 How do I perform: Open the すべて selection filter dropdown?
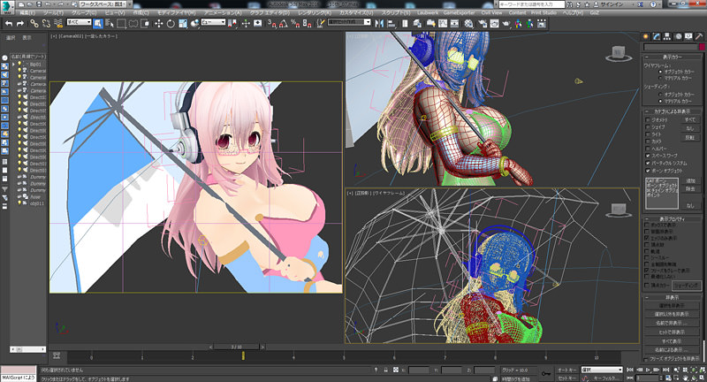79,22
